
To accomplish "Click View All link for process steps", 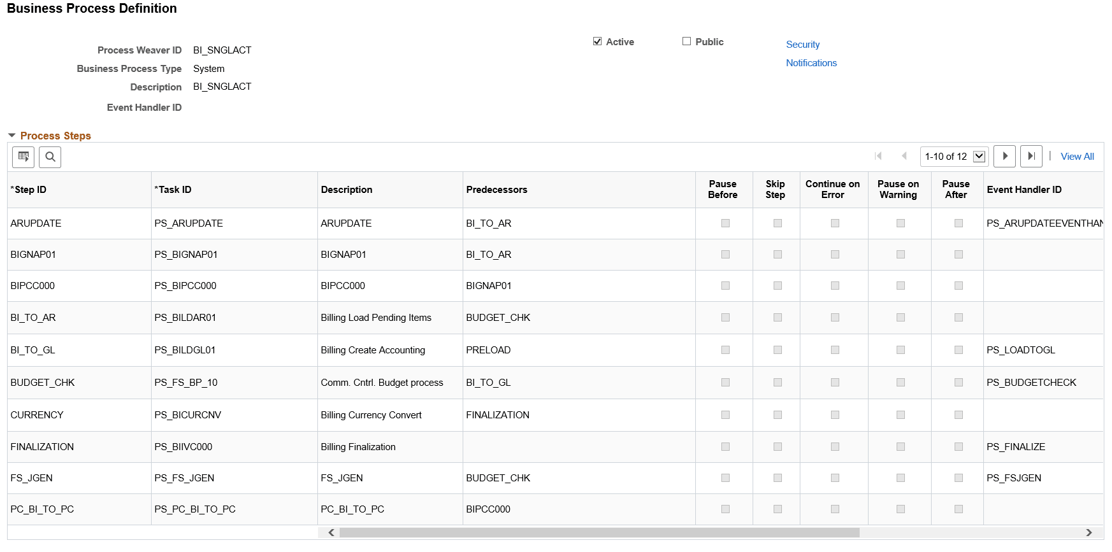I will coord(1077,156).
